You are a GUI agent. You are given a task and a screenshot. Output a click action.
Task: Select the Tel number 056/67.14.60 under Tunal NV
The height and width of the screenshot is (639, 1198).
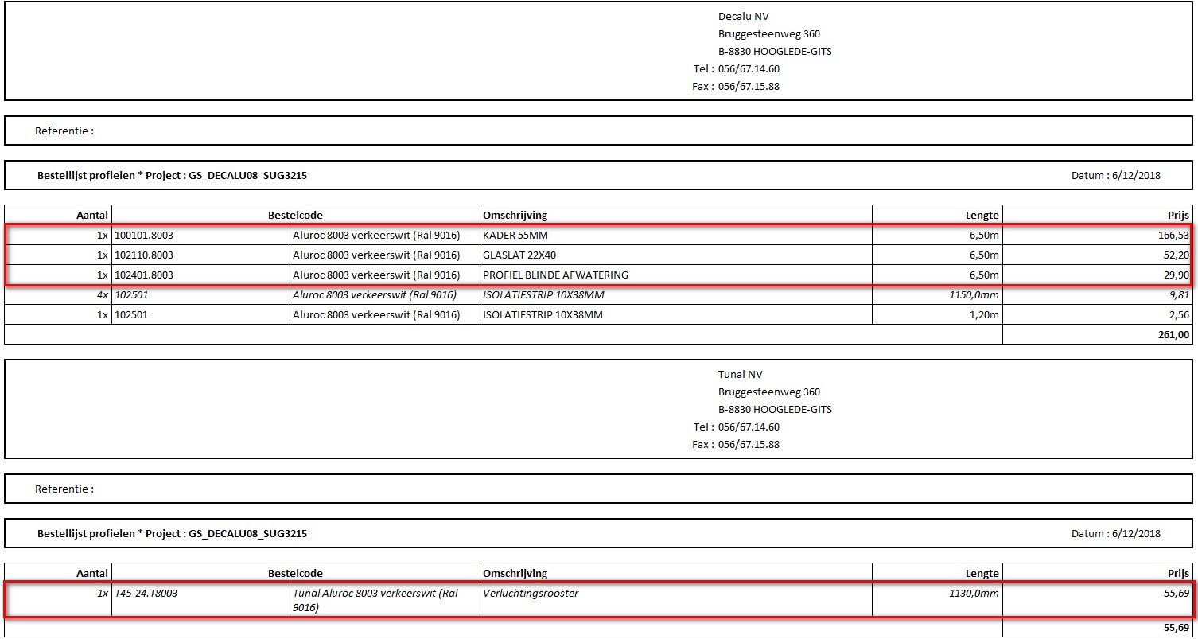(x=749, y=427)
